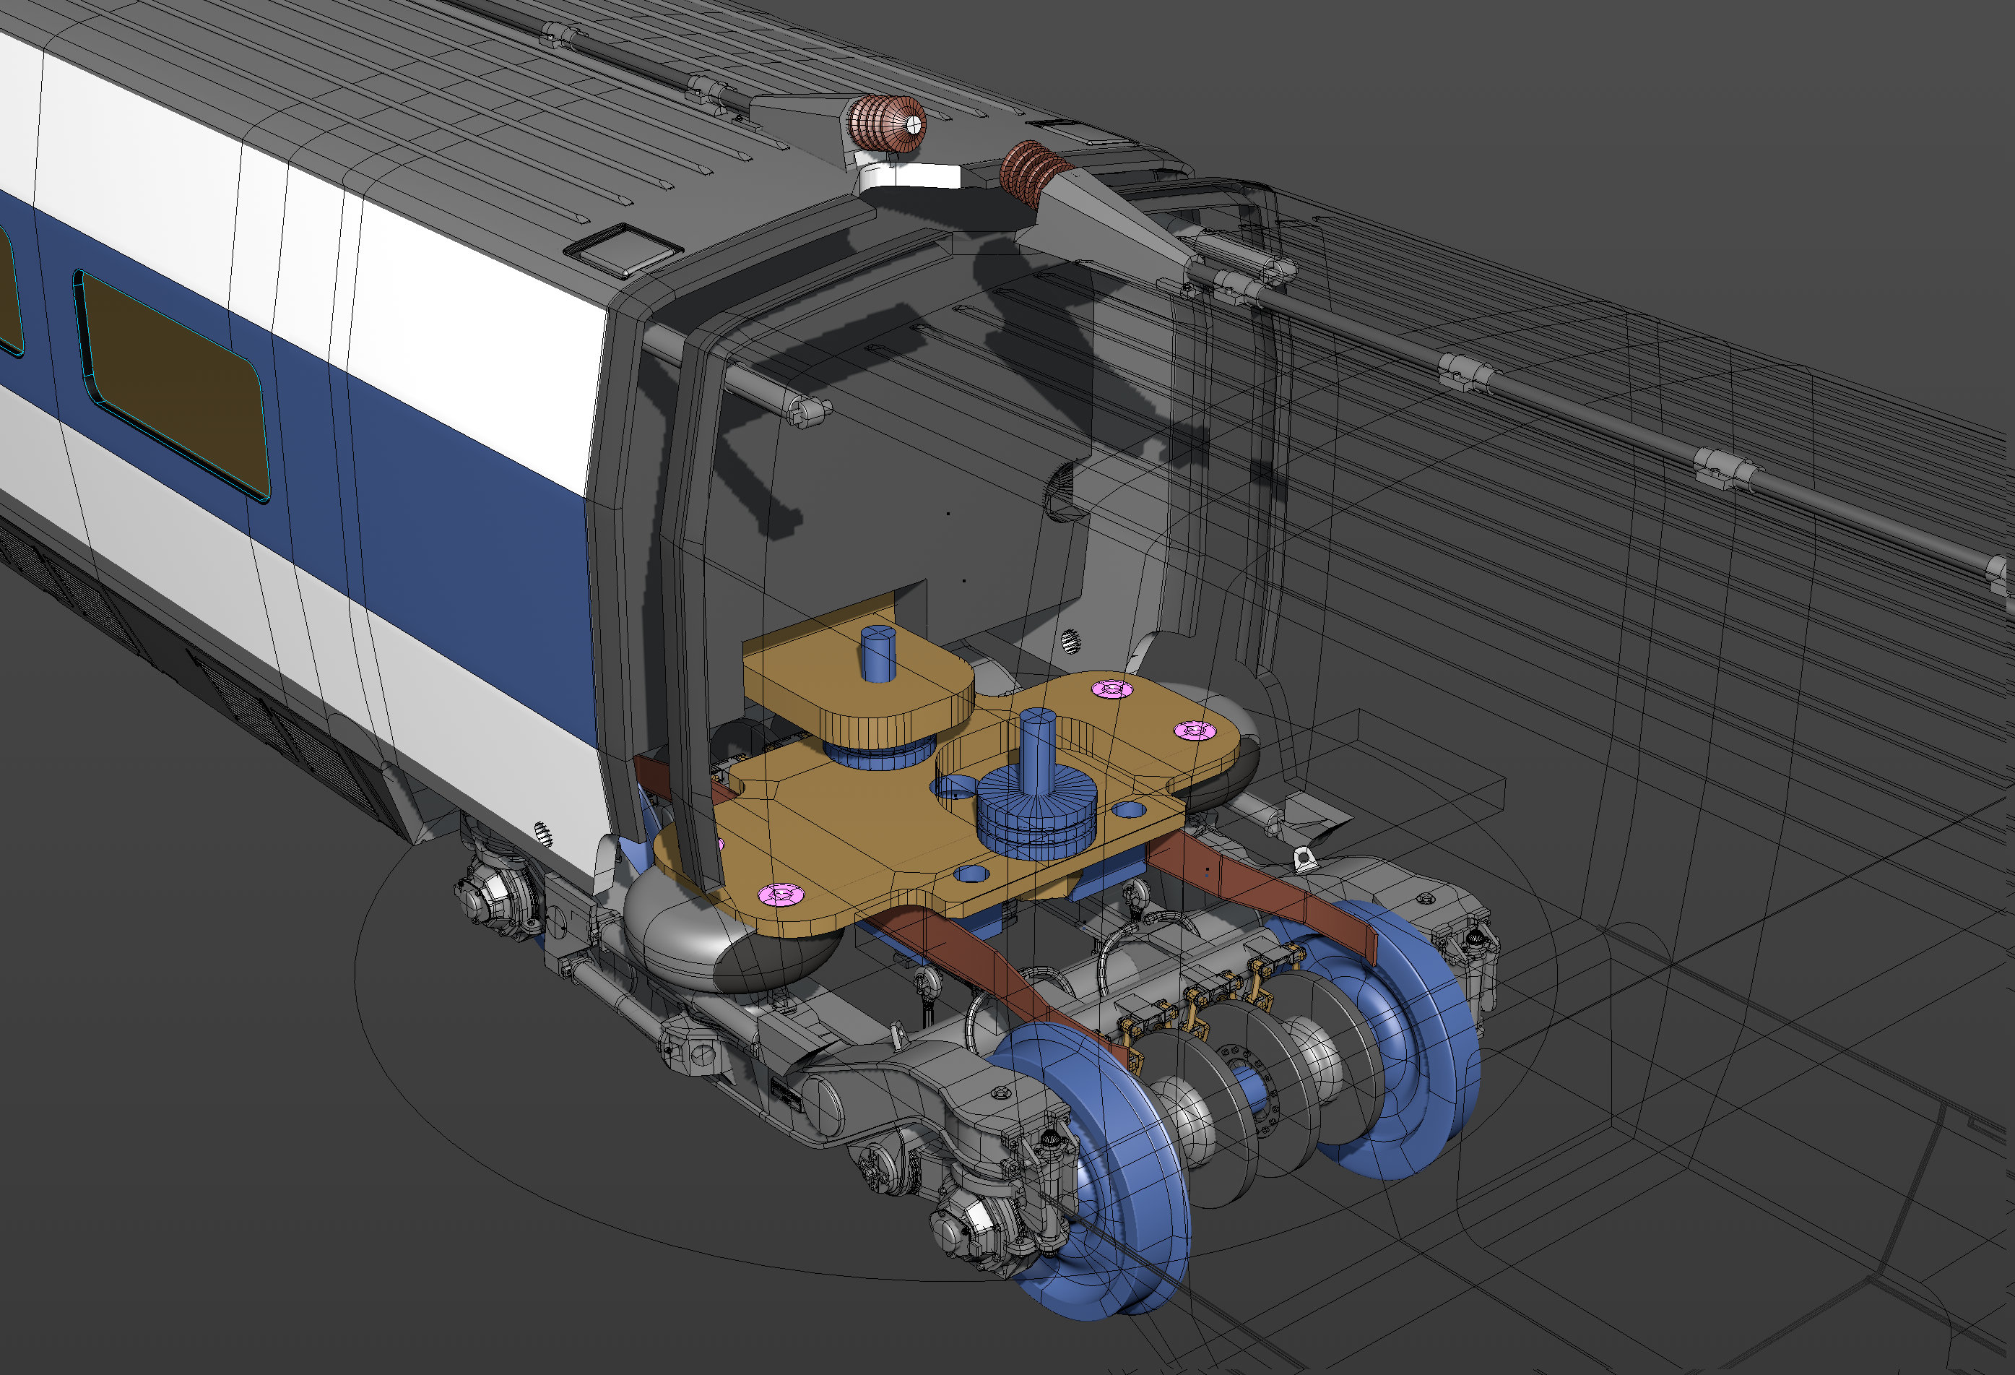Select the blue cylinder on upper tan plate
This screenshot has width=2015, height=1375.
coord(878,653)
